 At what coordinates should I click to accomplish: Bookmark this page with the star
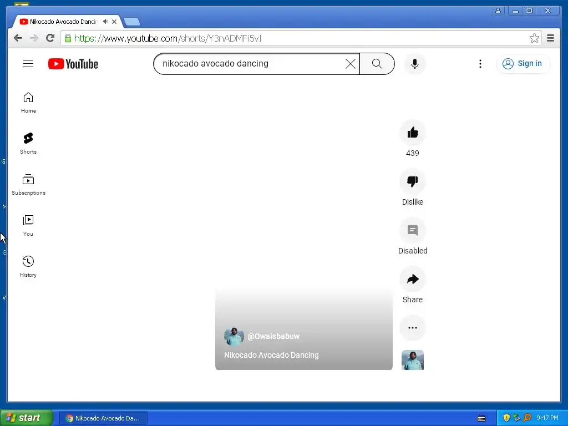[x=534, y=38]
